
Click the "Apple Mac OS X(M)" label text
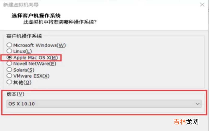point(36,58)
